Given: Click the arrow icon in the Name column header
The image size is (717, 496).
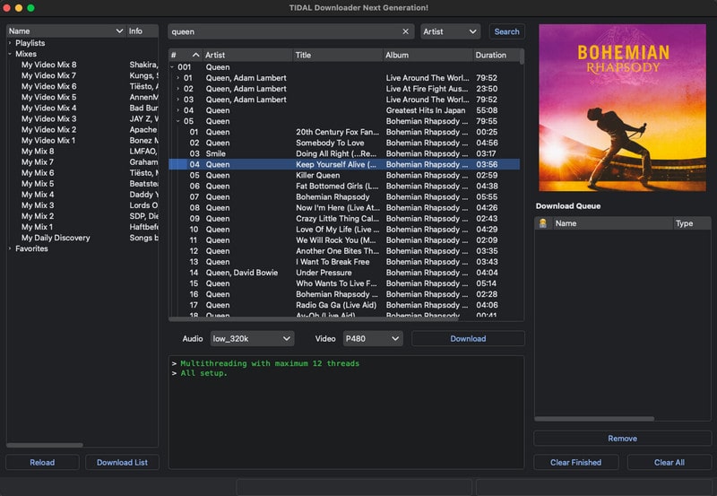Looking at the screenshot, I should 119,31.
